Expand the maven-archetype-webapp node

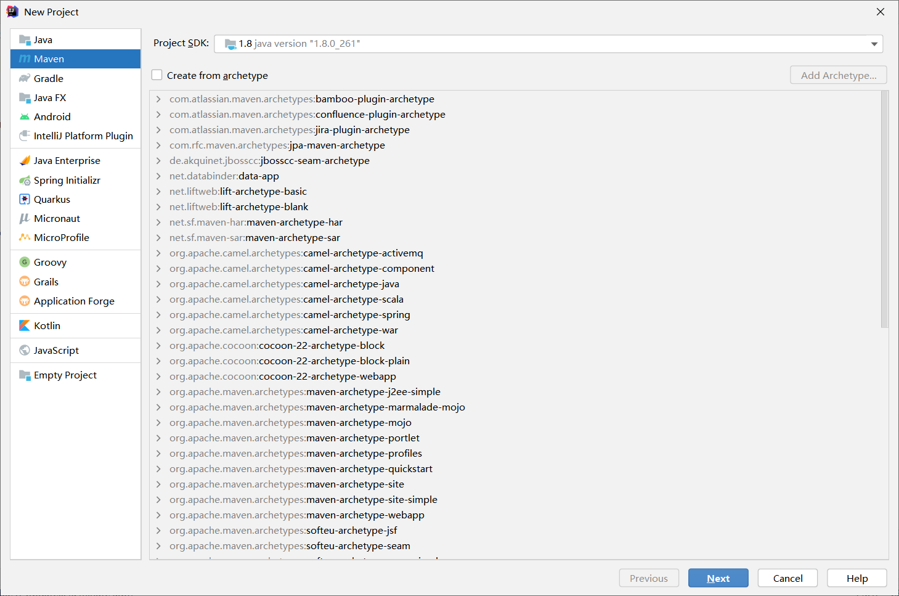(158, 515)
